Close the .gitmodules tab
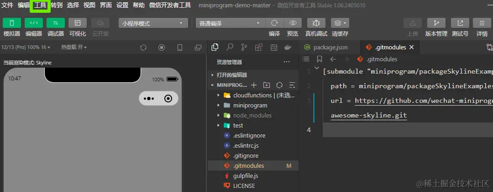Image resolution: width=493 pixels, height=192 pixels. [411, 47]
